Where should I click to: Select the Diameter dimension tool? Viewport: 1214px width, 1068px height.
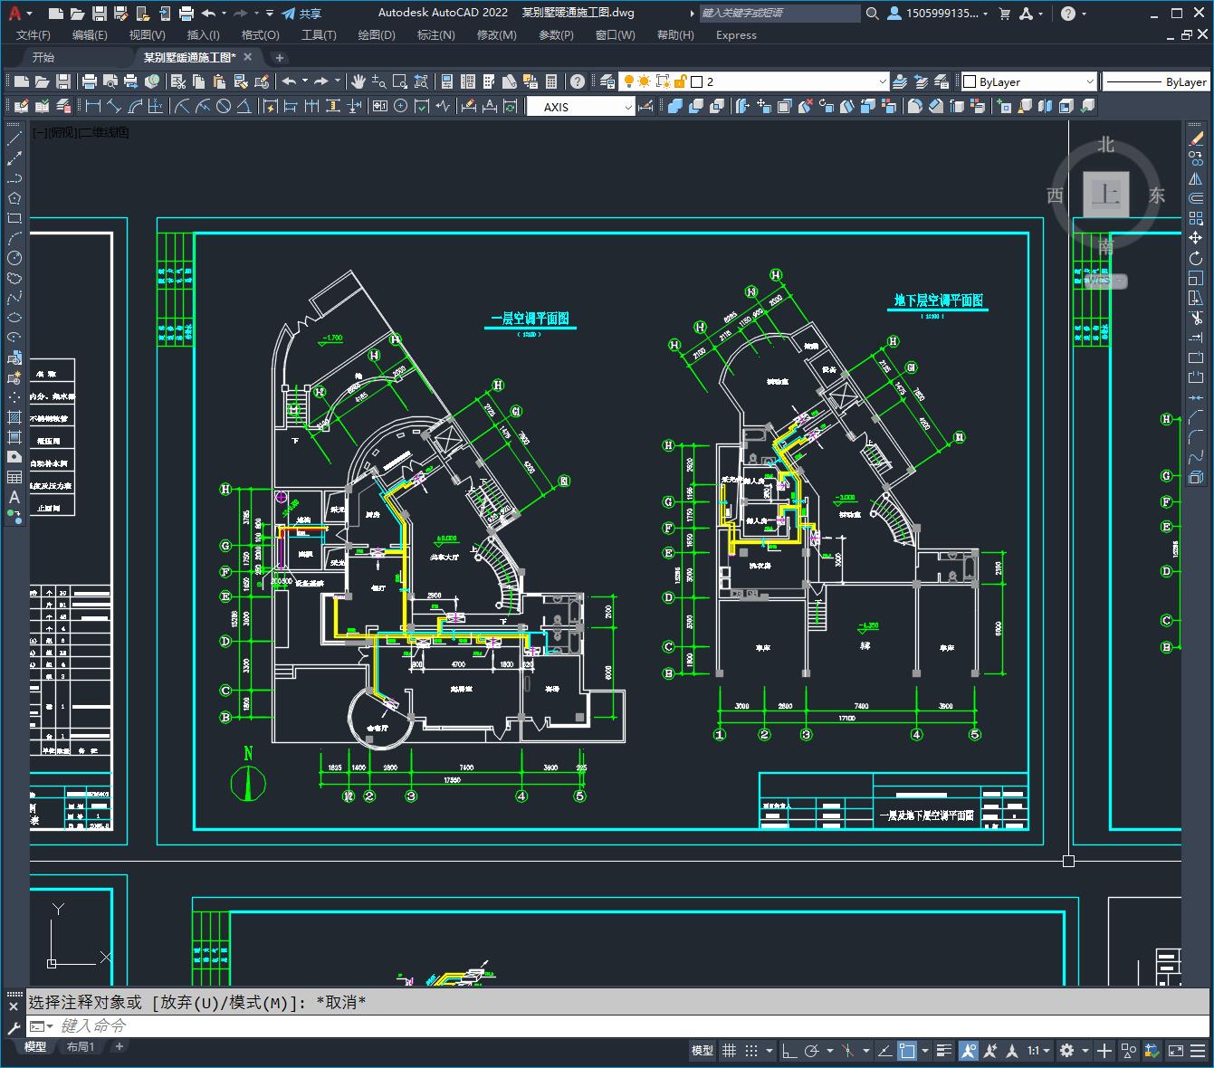(223, 106)
